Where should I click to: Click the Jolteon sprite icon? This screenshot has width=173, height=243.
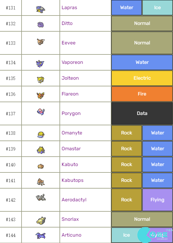(x=41, y=80)
